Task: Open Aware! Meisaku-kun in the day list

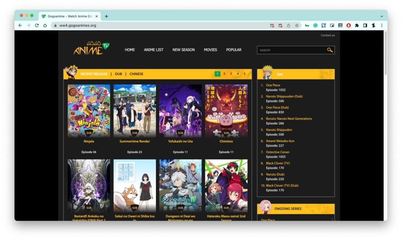Action: coord(280,141)
